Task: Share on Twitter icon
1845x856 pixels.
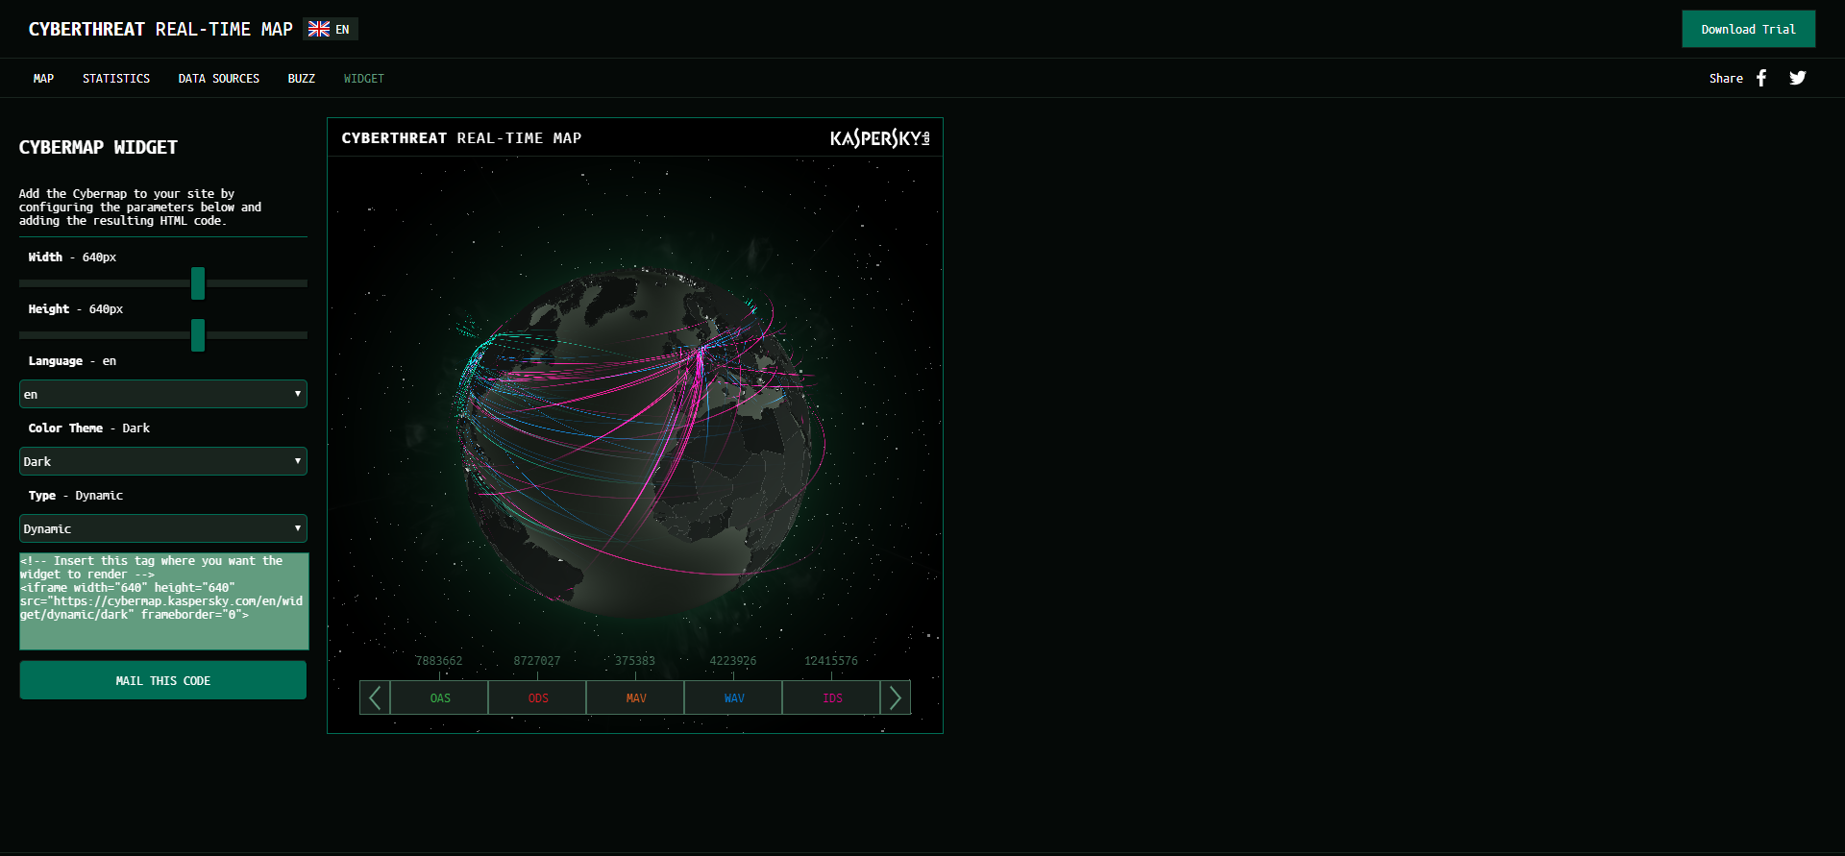Action: click(x=1798, y=78)
